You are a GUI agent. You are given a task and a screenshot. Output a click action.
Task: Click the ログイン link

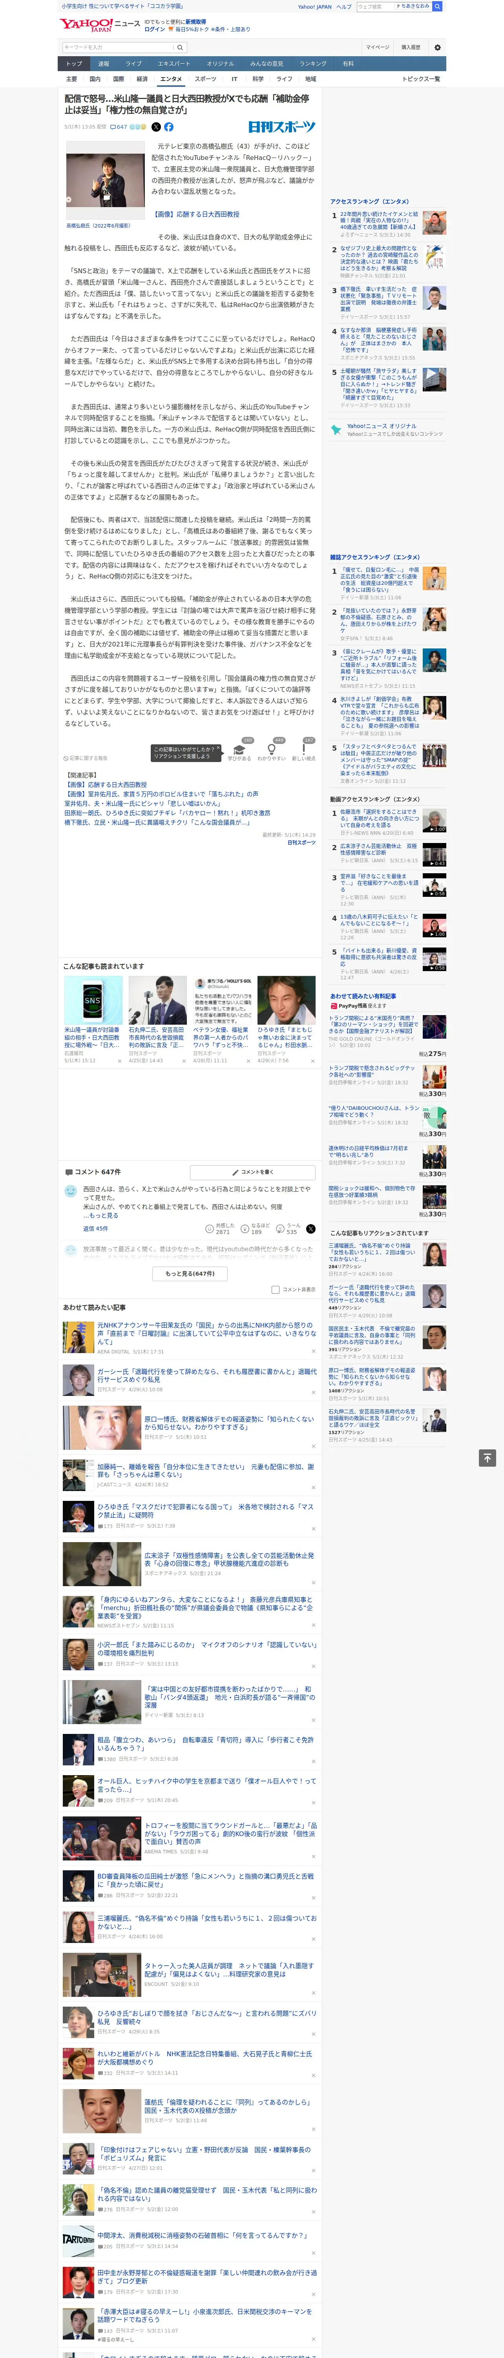click(x=155, y=29)
